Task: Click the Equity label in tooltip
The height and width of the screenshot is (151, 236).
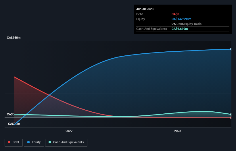Action: 141,19
